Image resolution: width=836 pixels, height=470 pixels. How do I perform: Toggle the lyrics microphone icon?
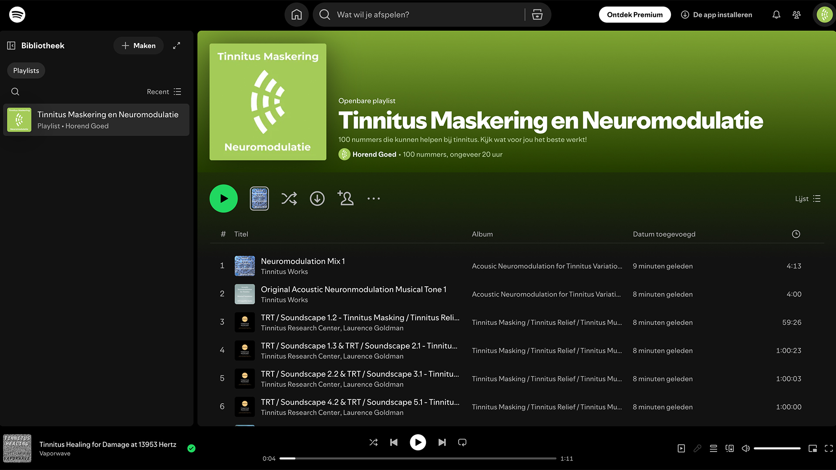coord(697,448)
